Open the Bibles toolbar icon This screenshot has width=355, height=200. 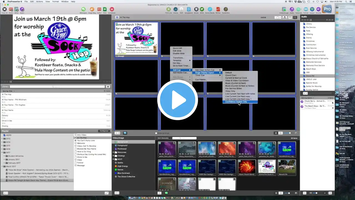[196, 10]
